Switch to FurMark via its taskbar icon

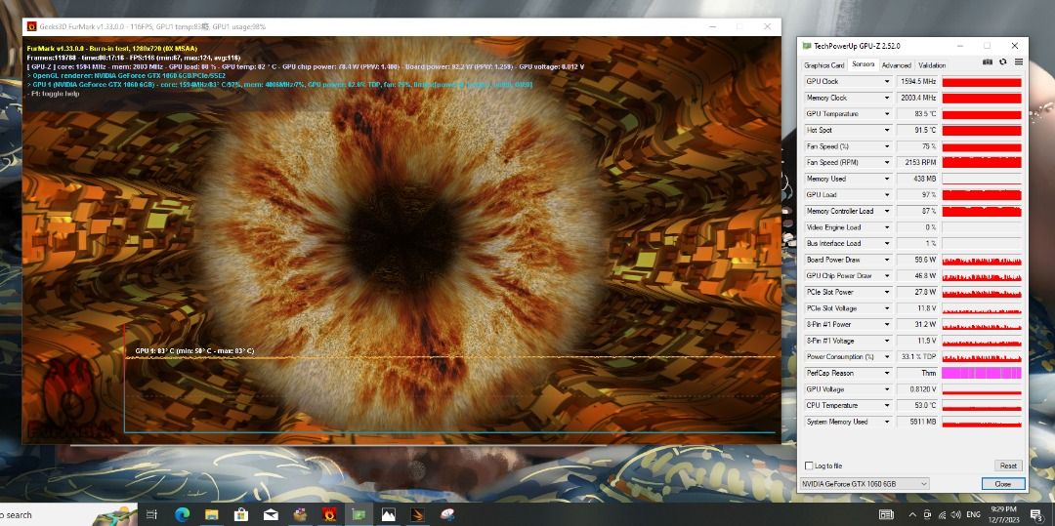pos(330,514)
